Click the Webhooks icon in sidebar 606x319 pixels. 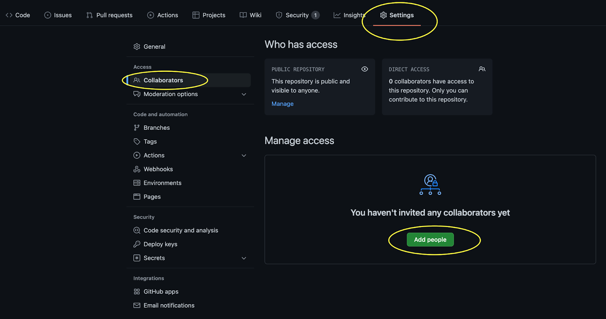click(x=137, y=169)
